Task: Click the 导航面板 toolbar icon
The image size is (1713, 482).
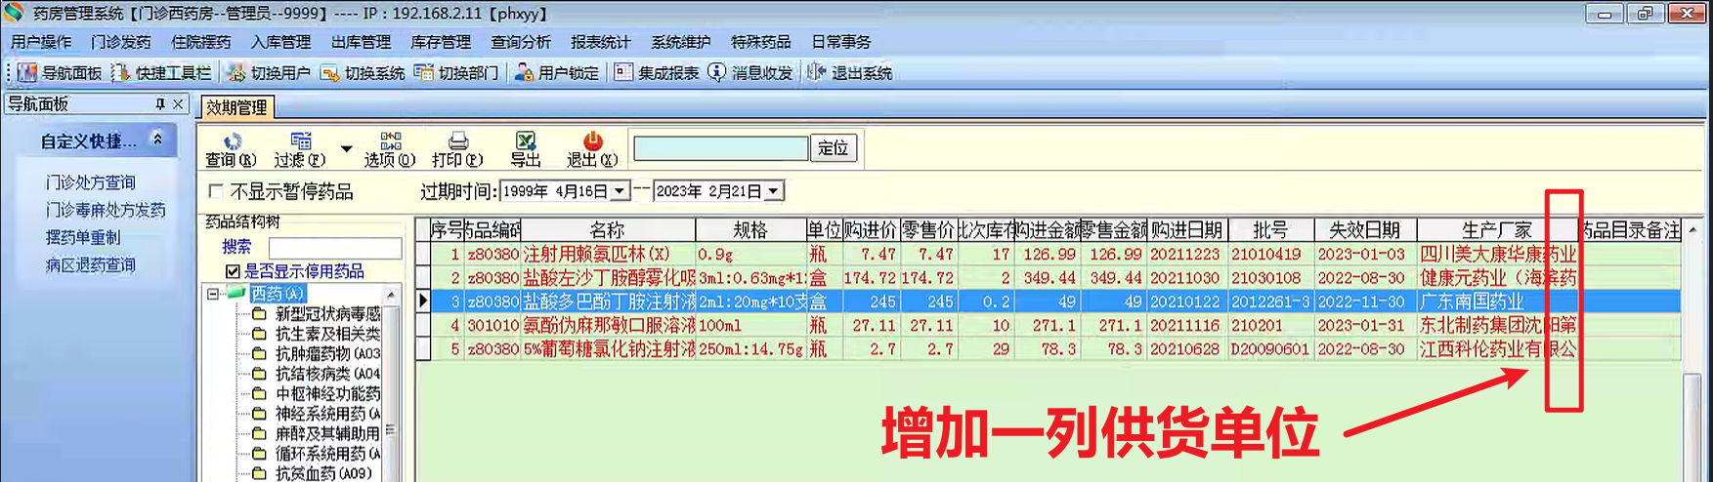Action: 27,73
